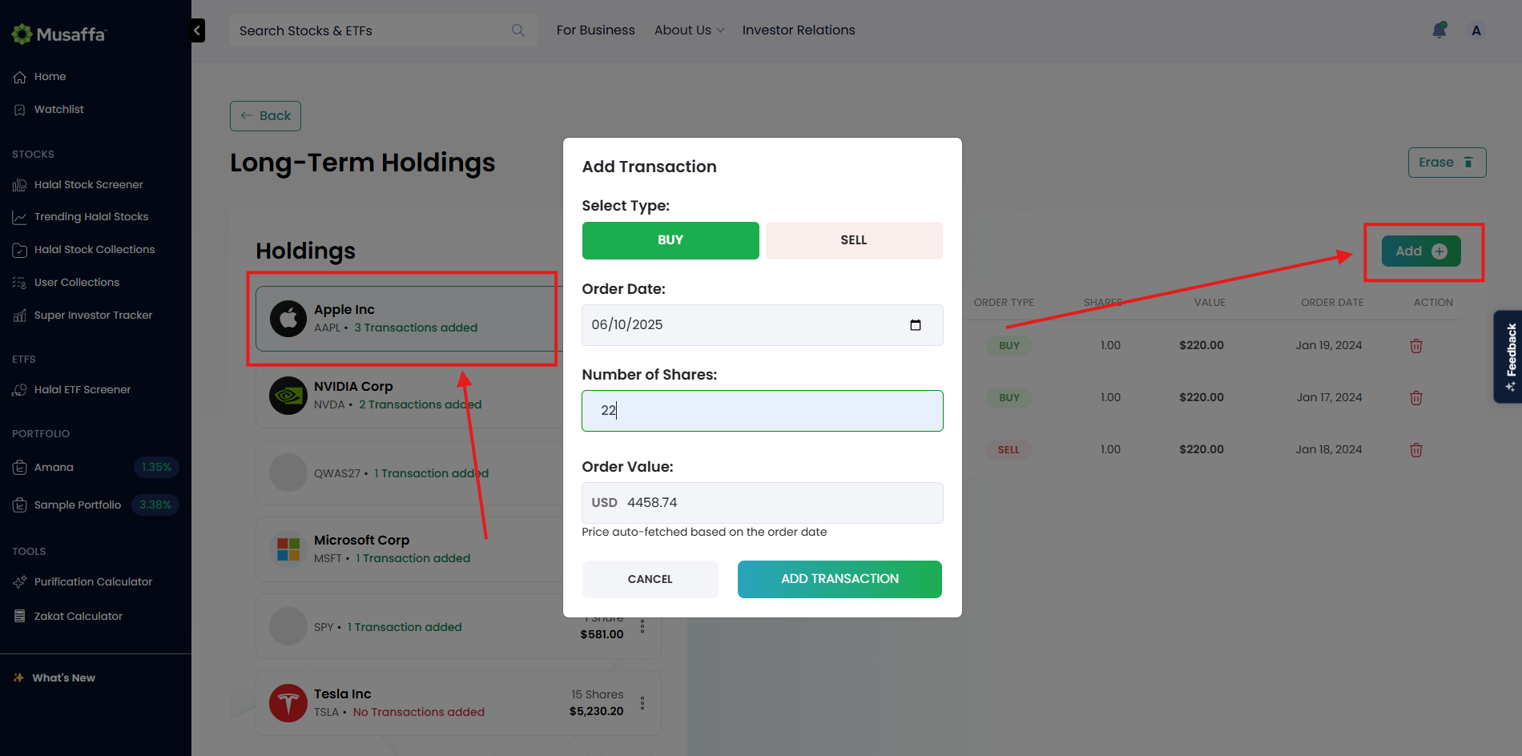
Task: Click the Musaffa logo
Action: (58, 34)
